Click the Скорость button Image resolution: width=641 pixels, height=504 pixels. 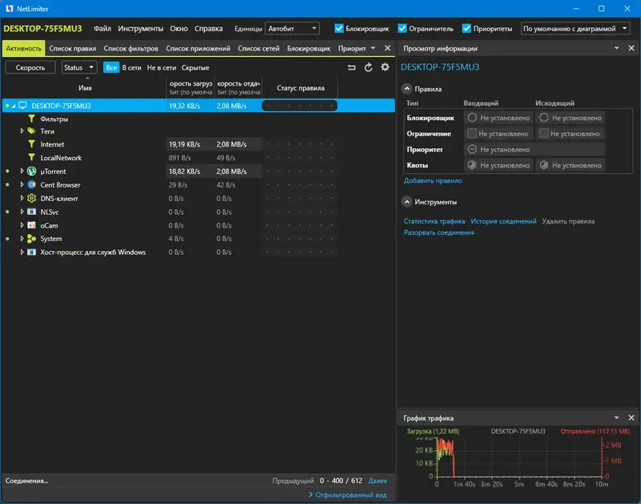point(30,67)
